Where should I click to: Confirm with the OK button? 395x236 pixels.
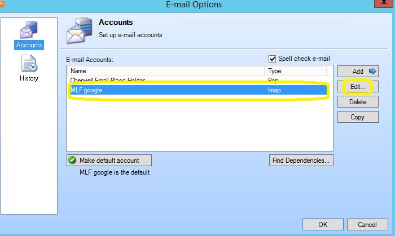[x=323, y=224]
